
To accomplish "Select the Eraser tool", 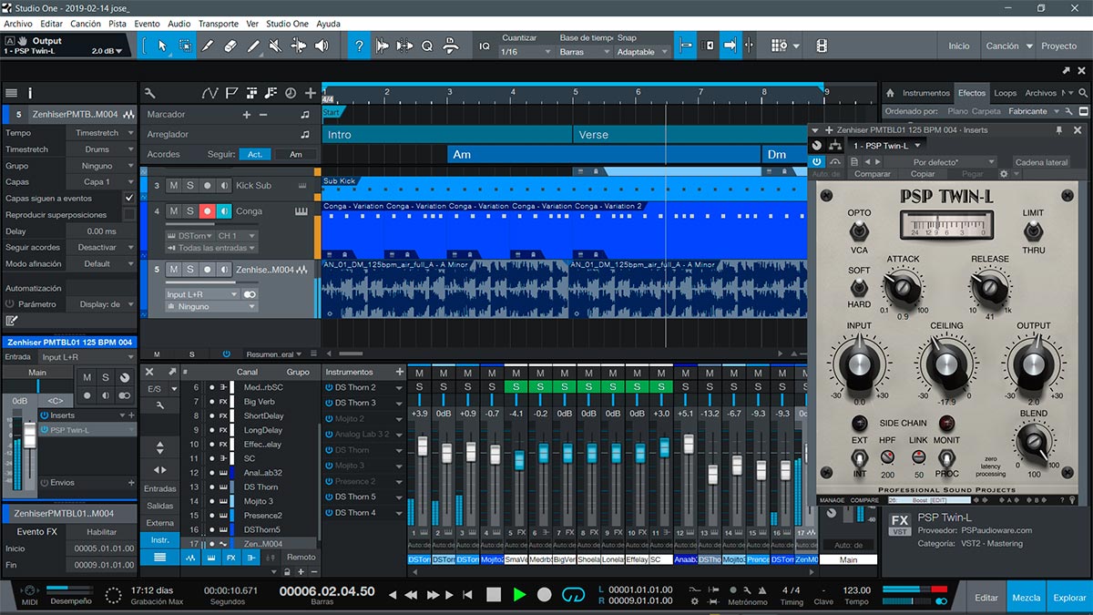I will click(x=230, y=46).
